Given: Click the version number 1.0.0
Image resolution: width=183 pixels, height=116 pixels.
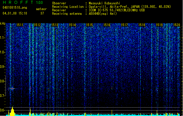Looking at the screenshot, I should coord(39,3).
